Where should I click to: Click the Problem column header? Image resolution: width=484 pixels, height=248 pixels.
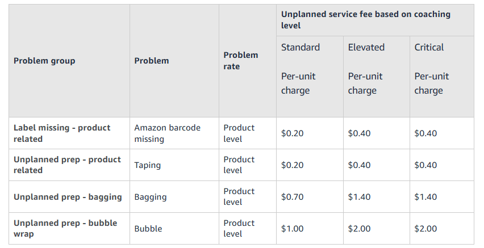(x=152, y=61)
